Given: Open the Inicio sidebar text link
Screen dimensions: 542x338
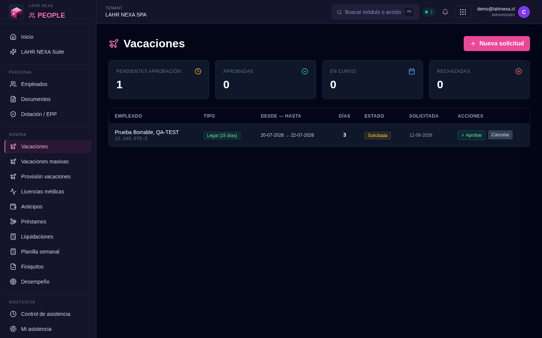Looking at the screenshot, I should tap(27, 37).
